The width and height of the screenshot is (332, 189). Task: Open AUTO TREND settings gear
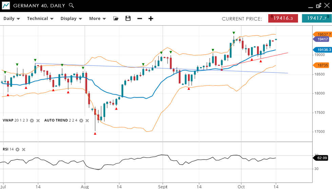pos(81,120)
